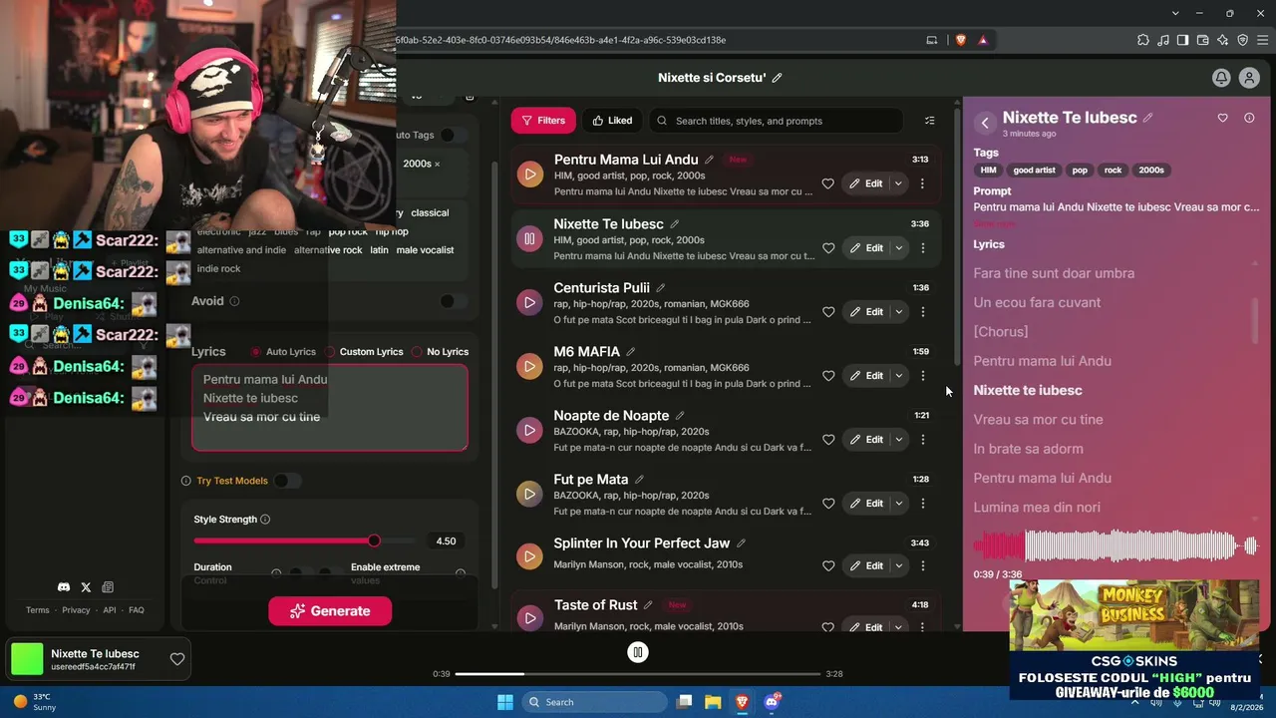The image size is (1276, 718).
Task: Play the song Pentru Mama Lui Andu
Action: pyautogui.click(x=529, y=175)
